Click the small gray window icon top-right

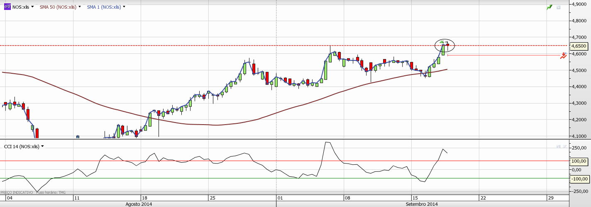[558, 7]
